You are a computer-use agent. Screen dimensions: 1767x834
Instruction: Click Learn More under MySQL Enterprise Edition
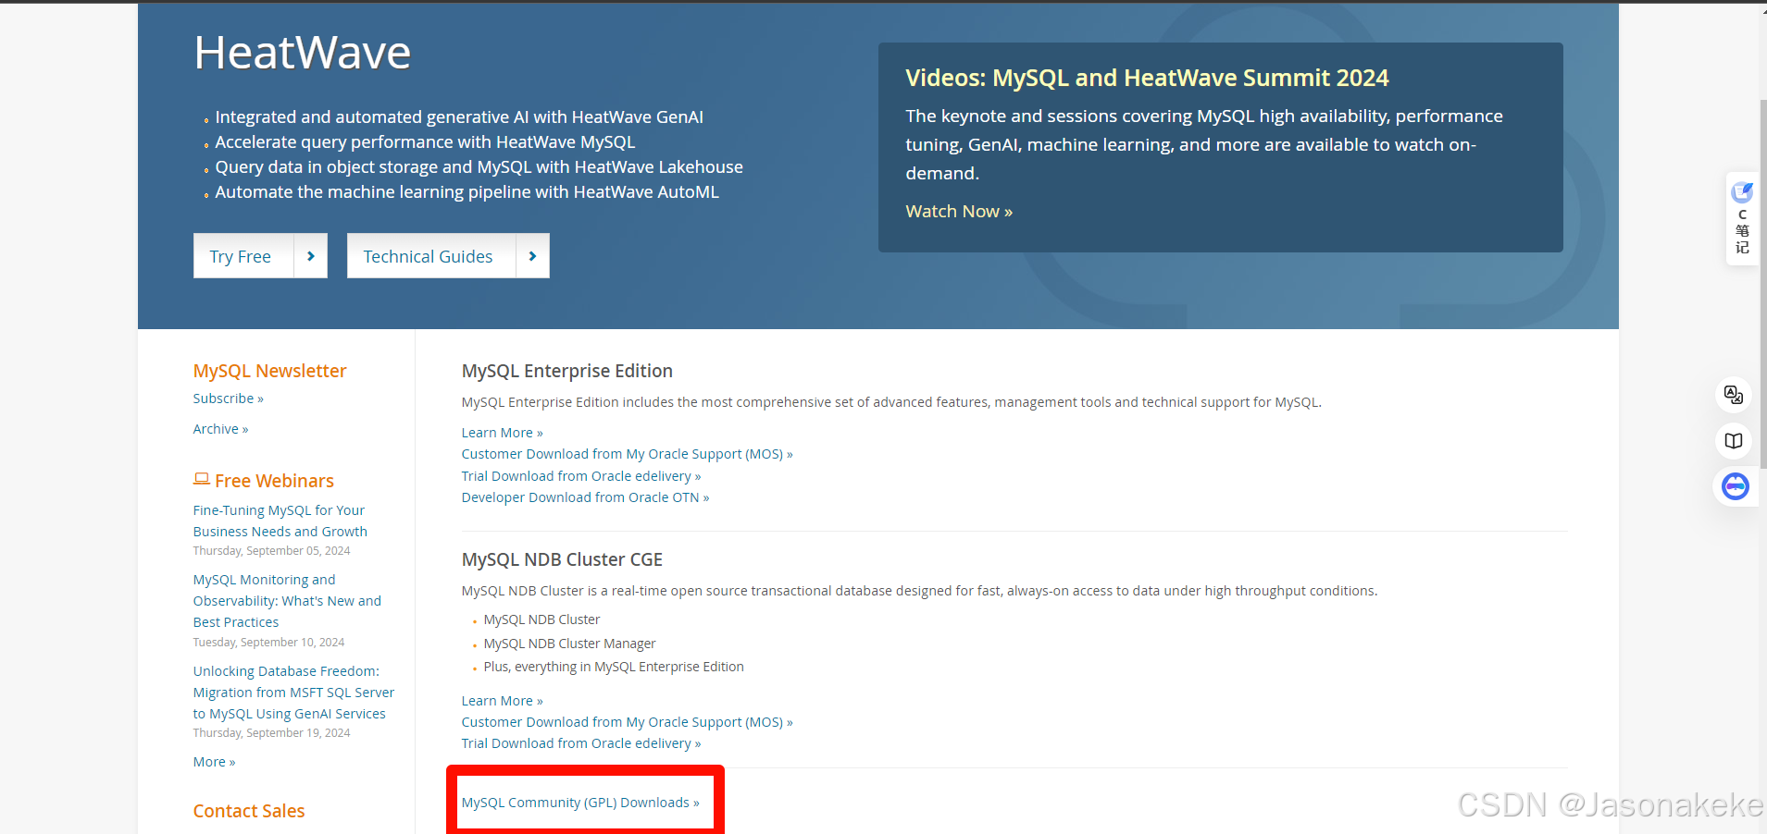502,433
